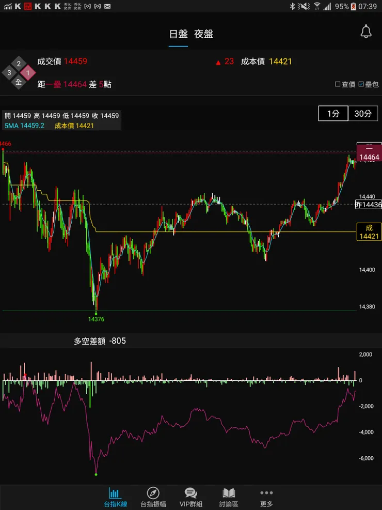Tap the red notification app icon in status bar
The image size is (382, 510).
coord(27,6)
